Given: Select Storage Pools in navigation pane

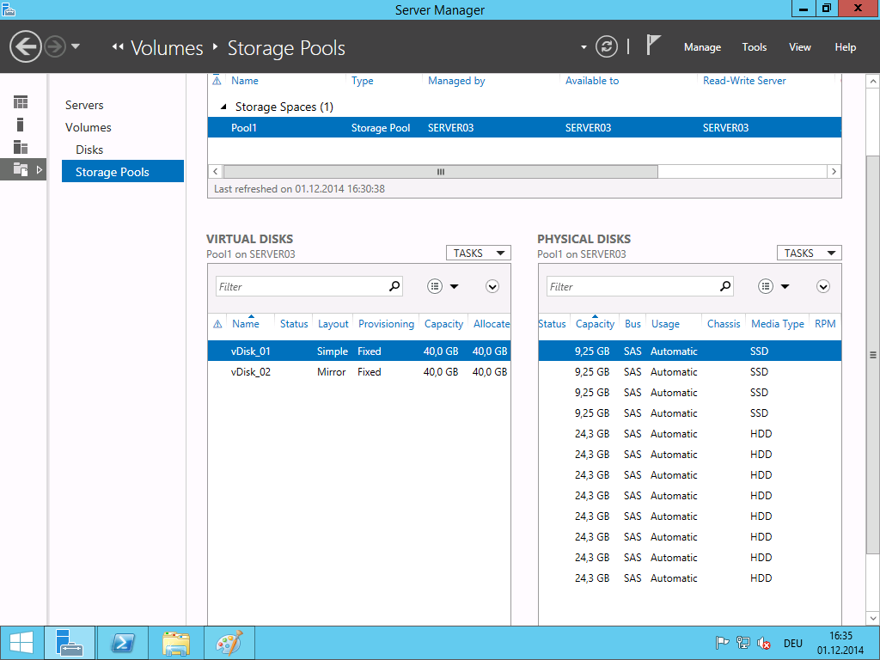Looking at the screenshot, I should click(123, 172).
